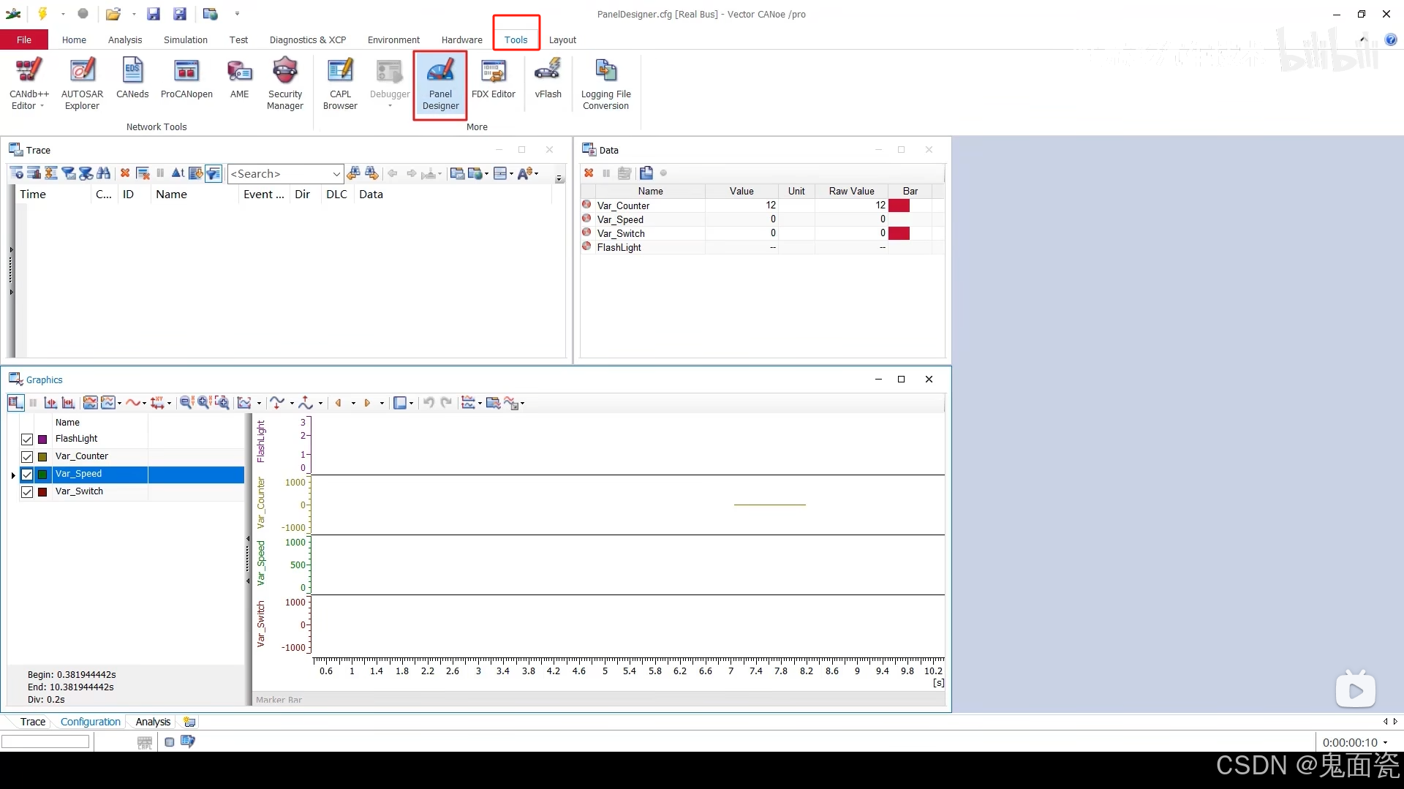Open the CAPL Browser
This screenshot has width=1404, height=789.
pos(340,84)
